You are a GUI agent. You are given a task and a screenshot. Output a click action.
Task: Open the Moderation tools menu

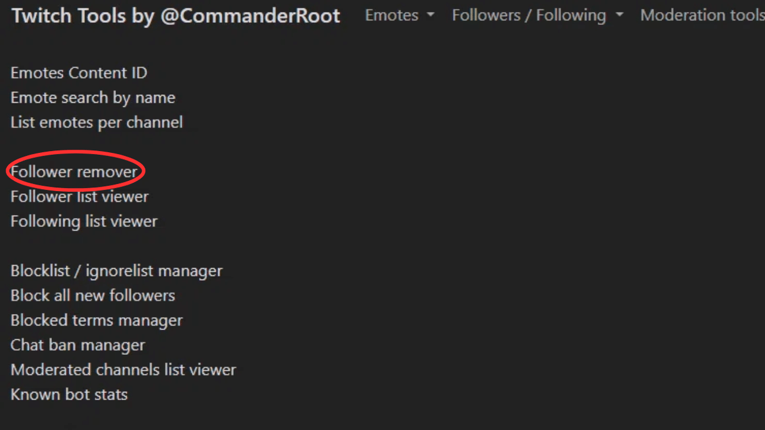click(x=701, y=15)
